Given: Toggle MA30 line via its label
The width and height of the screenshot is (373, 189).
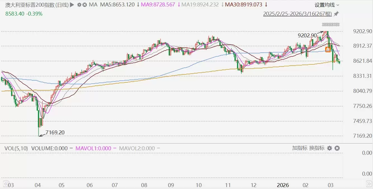Looking at the screenshot, I should tap(243, 5).
